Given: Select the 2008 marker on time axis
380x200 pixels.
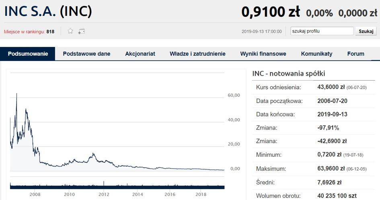Looking at the screenshot, I should click(35, 194).
